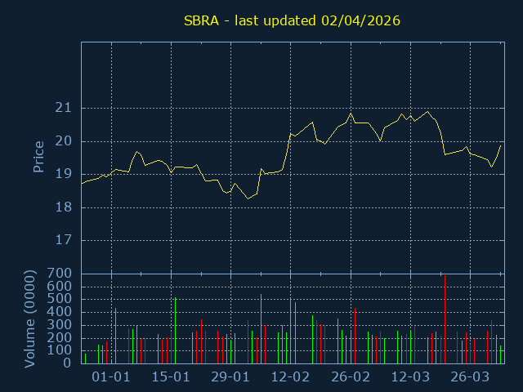This screenshot has width=523, height=392.
Task: Click the tallest green volume bar
Action: 175,331
